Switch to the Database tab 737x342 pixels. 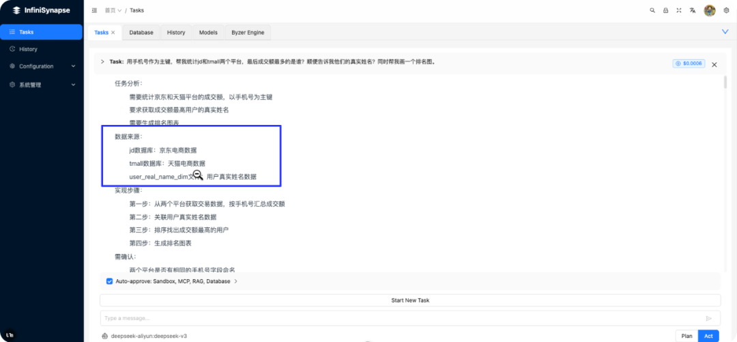click(141, 33)
